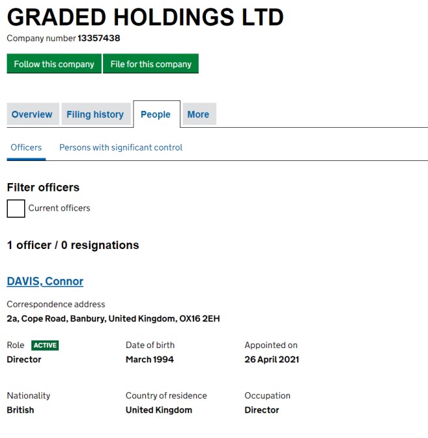Click the GRADED HOLDINGS LTD heading
This screenshot has width=428, height=438.
pyautogui.click(x=145, y=18)
